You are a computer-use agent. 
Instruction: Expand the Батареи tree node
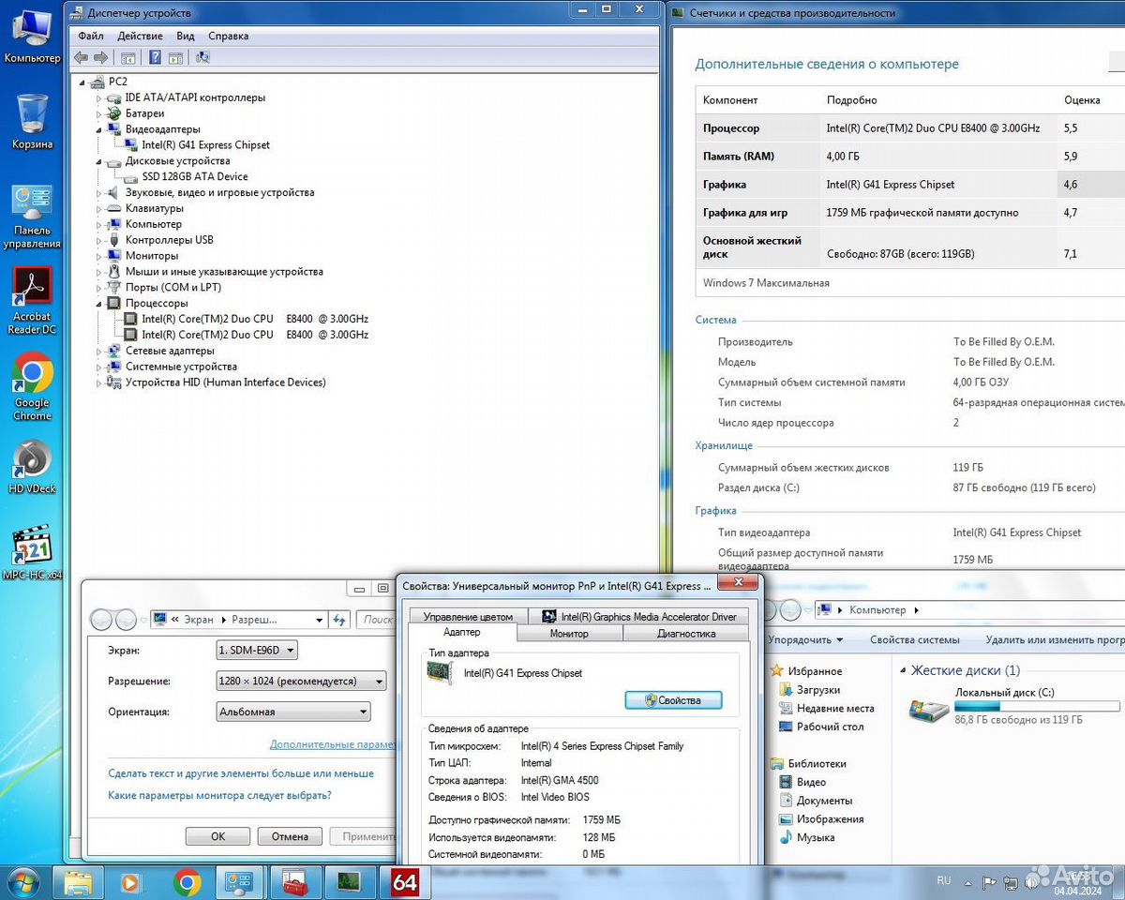pos(98,113)
